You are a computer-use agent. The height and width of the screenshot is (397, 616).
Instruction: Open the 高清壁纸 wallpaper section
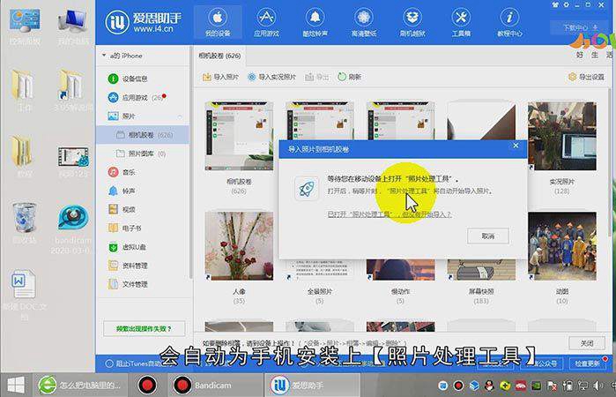[364, 23]
